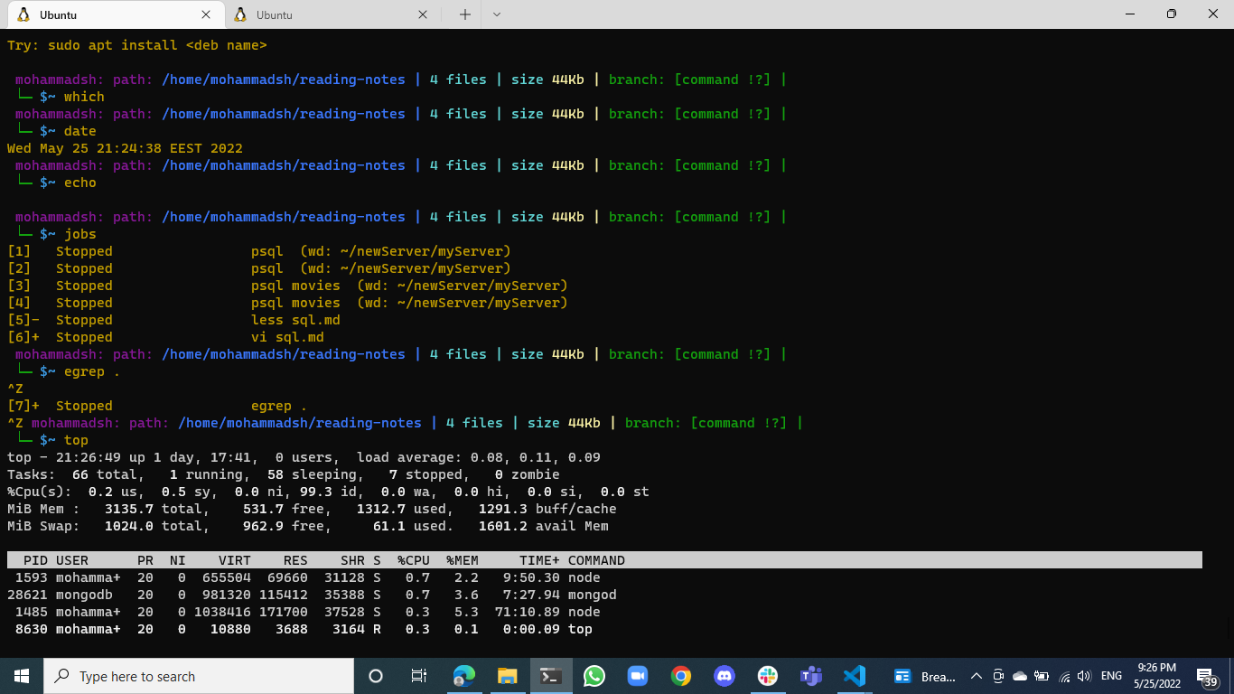Open the OneDrive cloud tray icon
Screen dimensions: 1234x694
click(x=1020, y=676)
